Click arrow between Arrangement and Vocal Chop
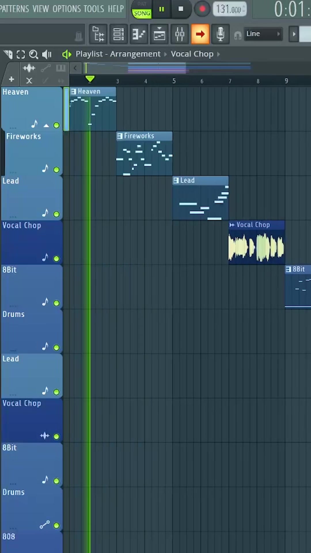The width and height of the screenshot is (311, 553). click(166, 54)
